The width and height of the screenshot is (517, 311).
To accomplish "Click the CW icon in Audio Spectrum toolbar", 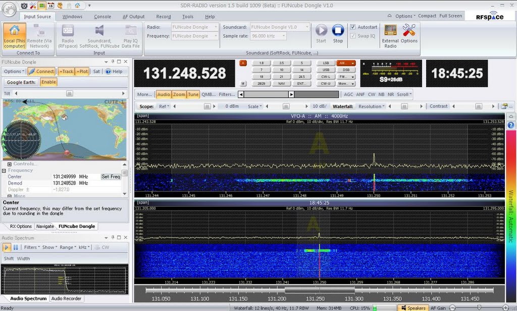I will 101,247.
